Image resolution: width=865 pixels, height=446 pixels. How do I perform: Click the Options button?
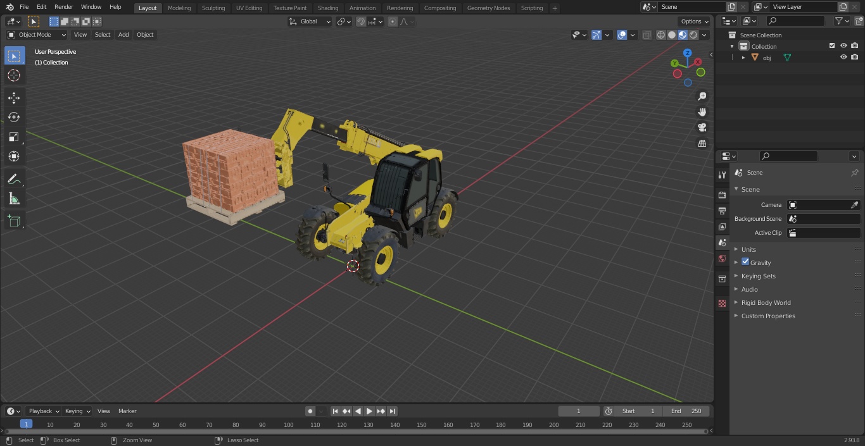(695, 22)
